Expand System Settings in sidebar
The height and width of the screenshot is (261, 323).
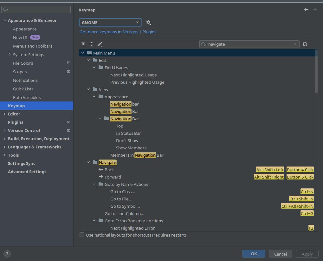[10, 55]
